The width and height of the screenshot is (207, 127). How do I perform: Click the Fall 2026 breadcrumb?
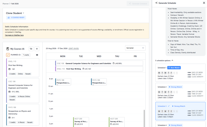point(15,4)
